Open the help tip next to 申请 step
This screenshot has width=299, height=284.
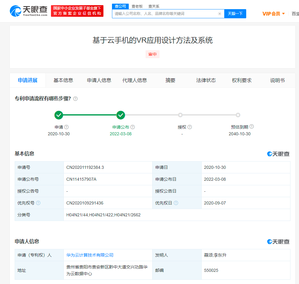pos(67,127)
